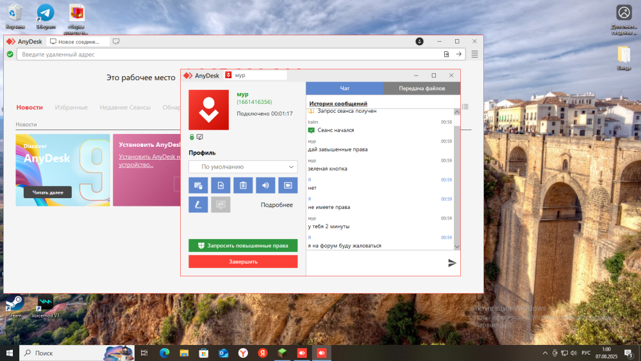The height and width of the screenshot is (361, 641).
Task: Click 'Сеанс начался' status message
Action: click(336, 130)
